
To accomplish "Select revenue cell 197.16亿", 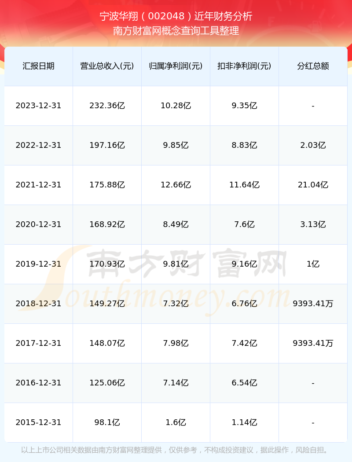I will pos(107,145).
